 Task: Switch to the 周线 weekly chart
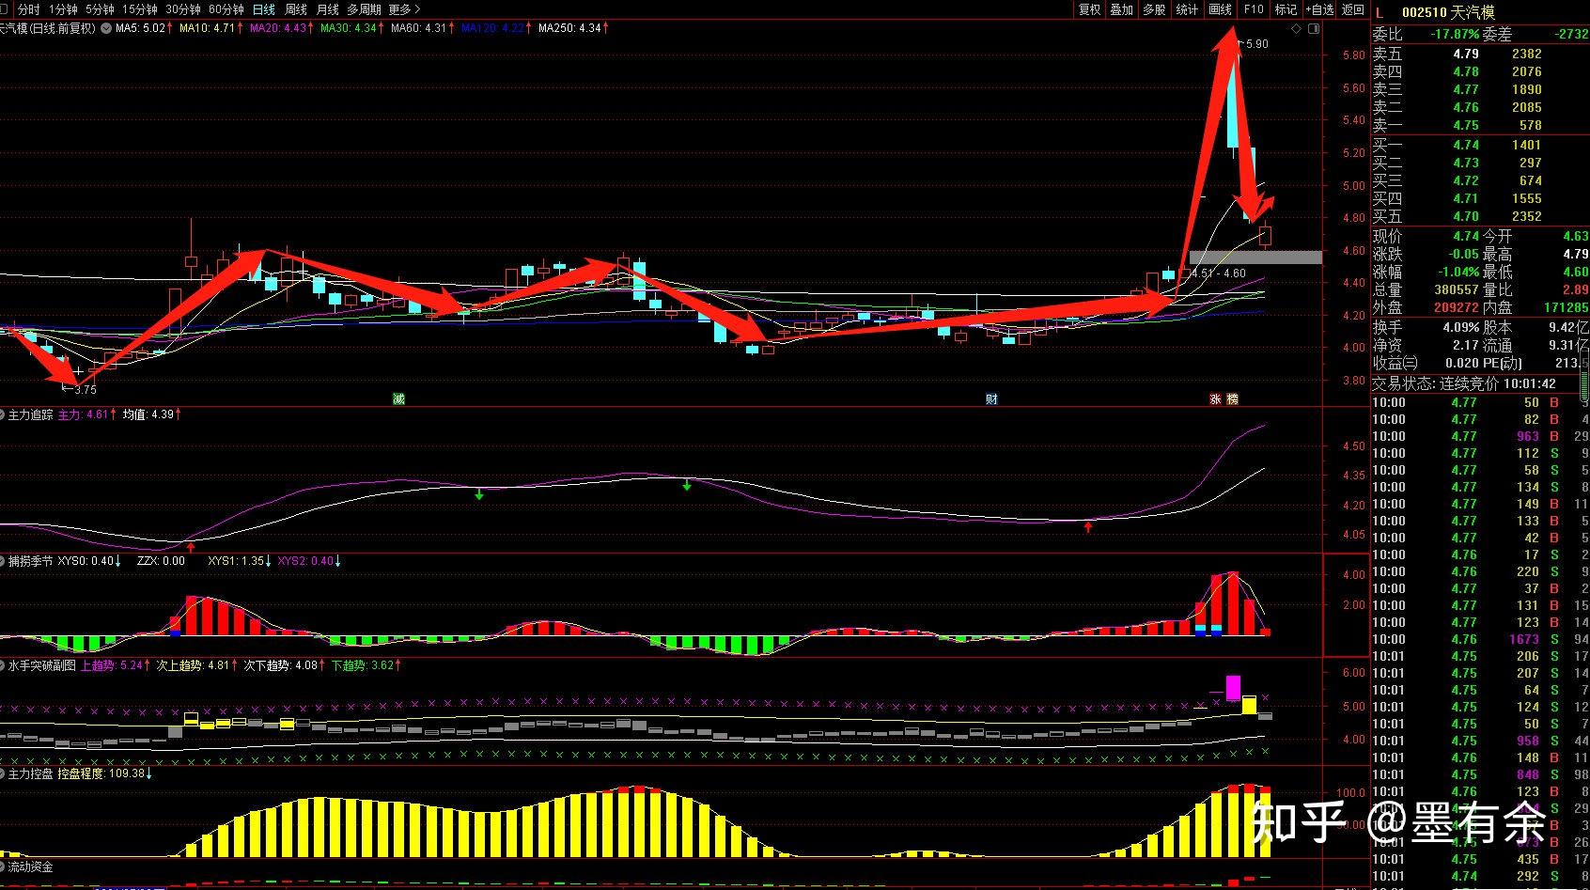[x=296, y=9]
